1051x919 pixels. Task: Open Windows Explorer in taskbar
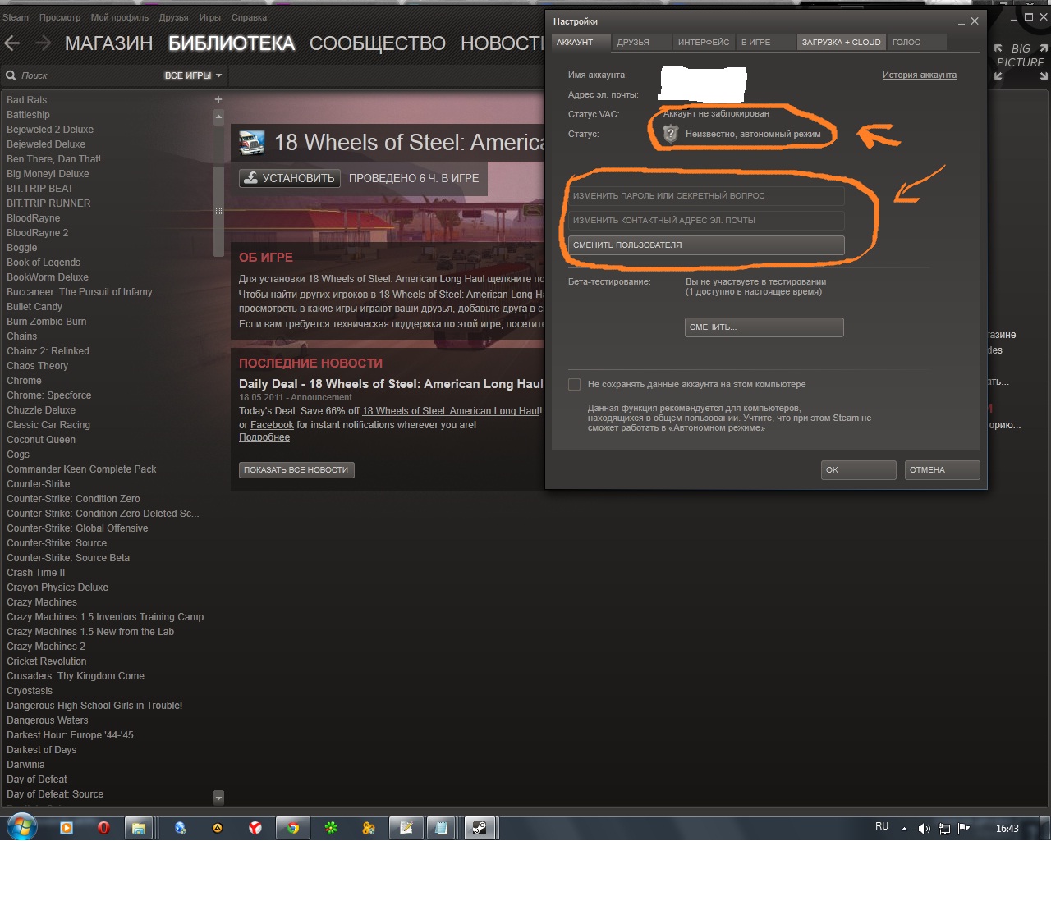(139, 828)
